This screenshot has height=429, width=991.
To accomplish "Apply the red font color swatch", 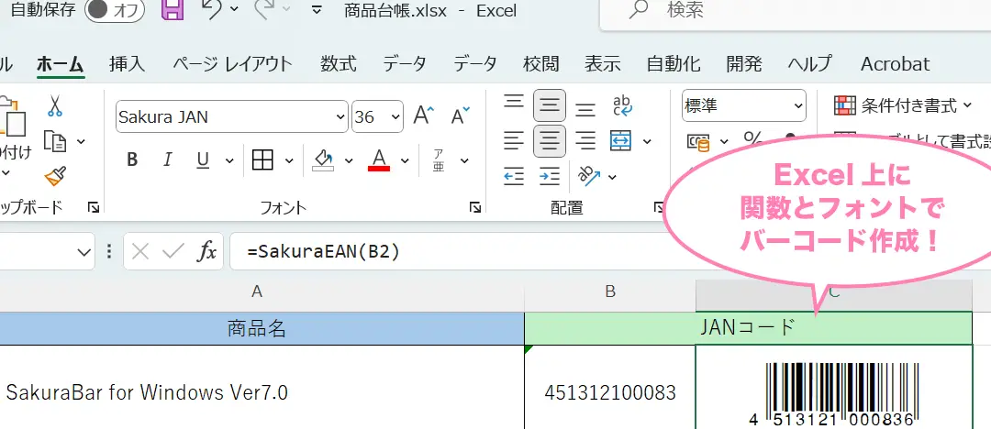I will [379, 160].
